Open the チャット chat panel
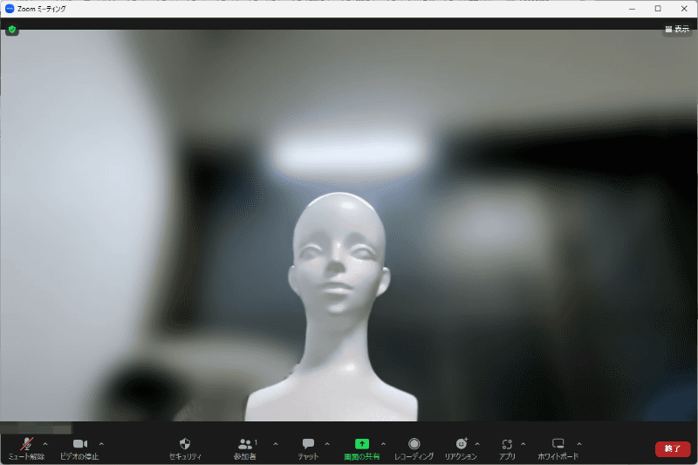This screenshot has width=698, height=465. [x=308, y=448]
